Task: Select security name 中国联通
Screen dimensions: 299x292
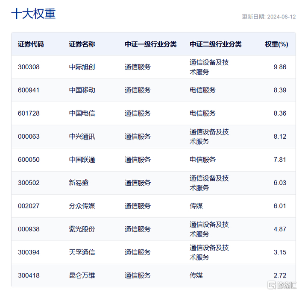Action: (82, 160)
